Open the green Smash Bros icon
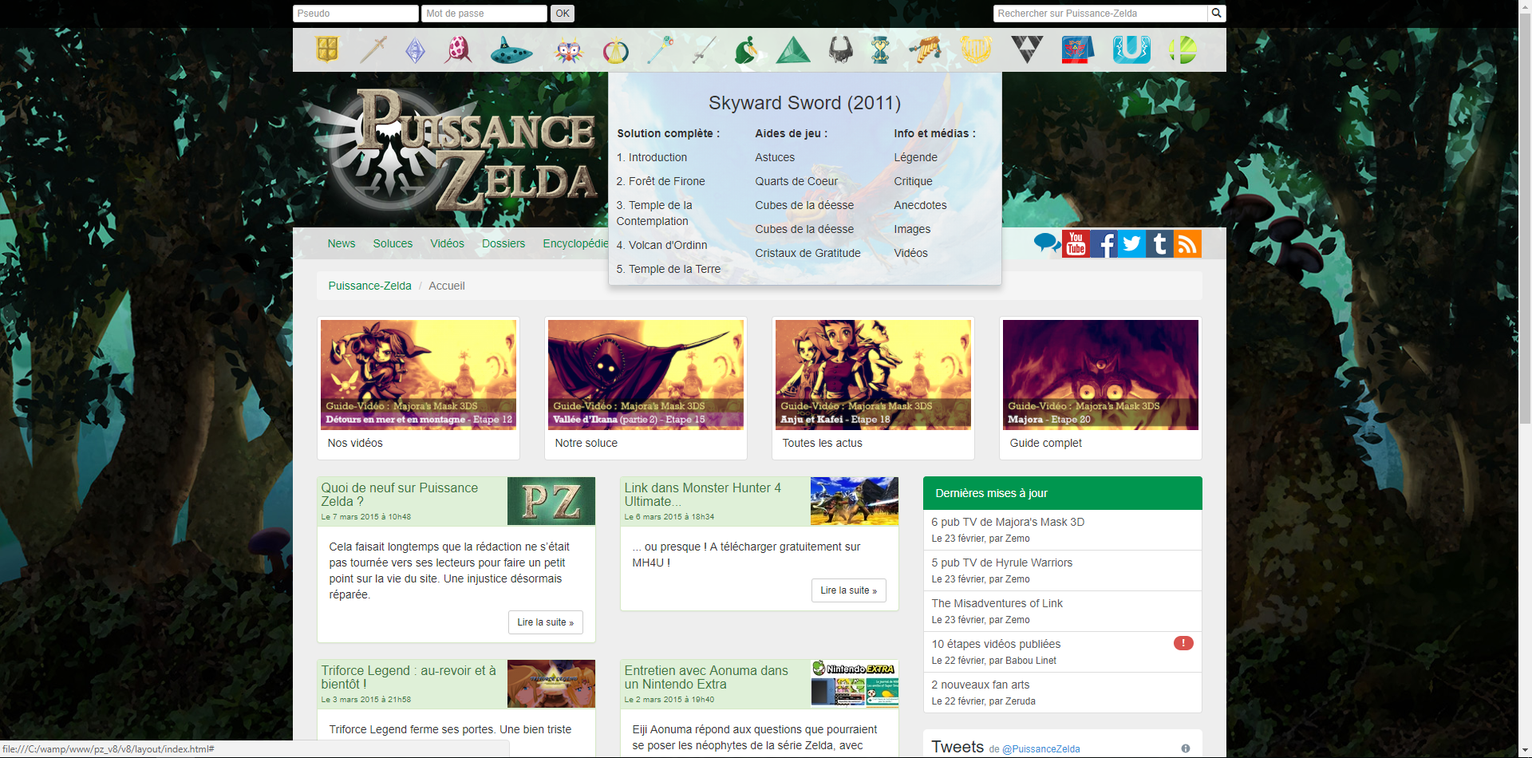The height and width of the screenshot is (758, 1532). 1183,50
